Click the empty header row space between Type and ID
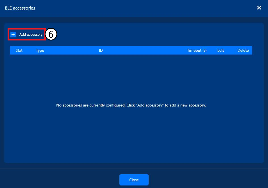The height and width of the screenshot is (188, 268). pos(71,50)
